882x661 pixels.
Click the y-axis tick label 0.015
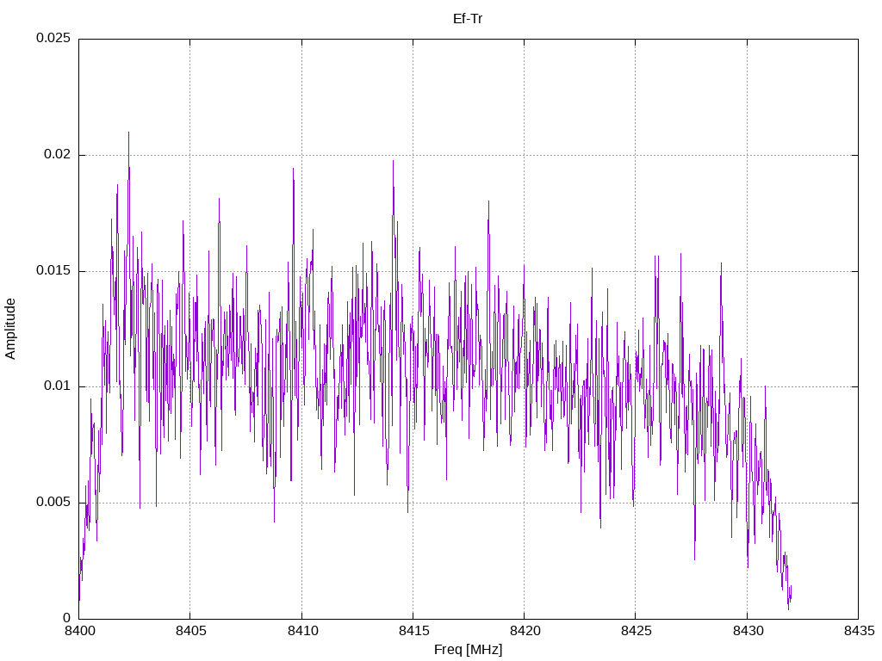click(53, 270)
